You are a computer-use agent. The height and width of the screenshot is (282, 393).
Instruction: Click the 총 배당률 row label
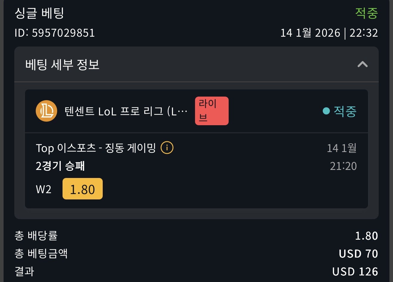pyautogui.click(x=36, y=235)
